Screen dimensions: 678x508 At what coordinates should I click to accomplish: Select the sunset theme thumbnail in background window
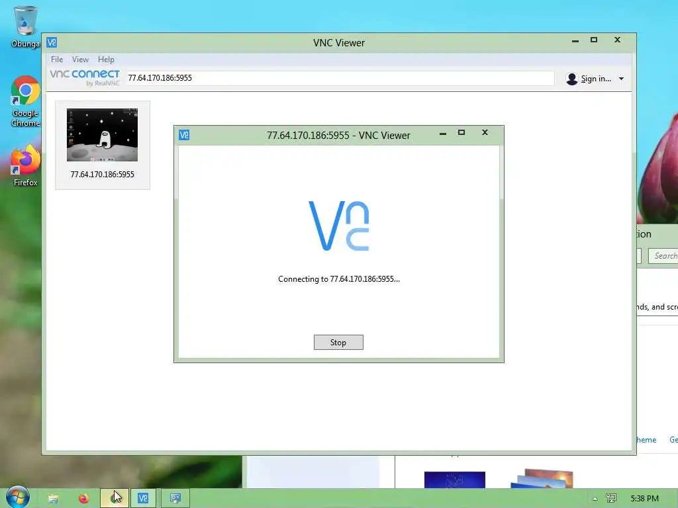542,479
